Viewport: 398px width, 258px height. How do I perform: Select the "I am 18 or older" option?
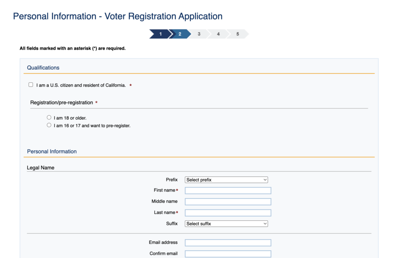click(49, 117)
